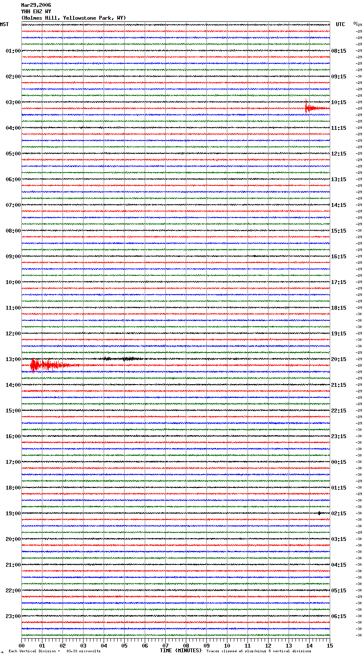The height and width of the screenshot is (657, 364).
Task: Click minute tick label 15 on time axis
Action: coord(330,645)
